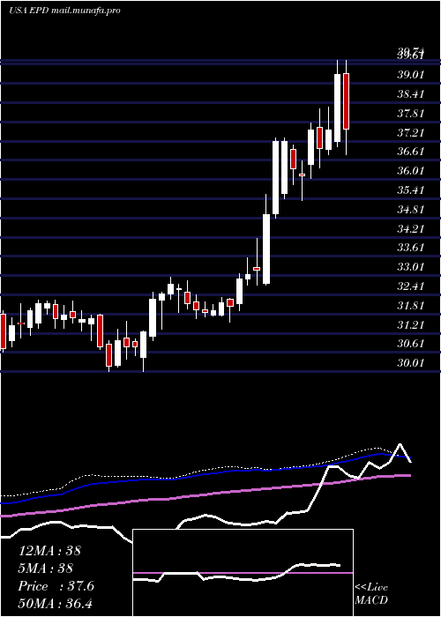This screenshot has width=441, height=617.
Task: Click the 39.01 price axis label
Action: click(x=410, y=75)
